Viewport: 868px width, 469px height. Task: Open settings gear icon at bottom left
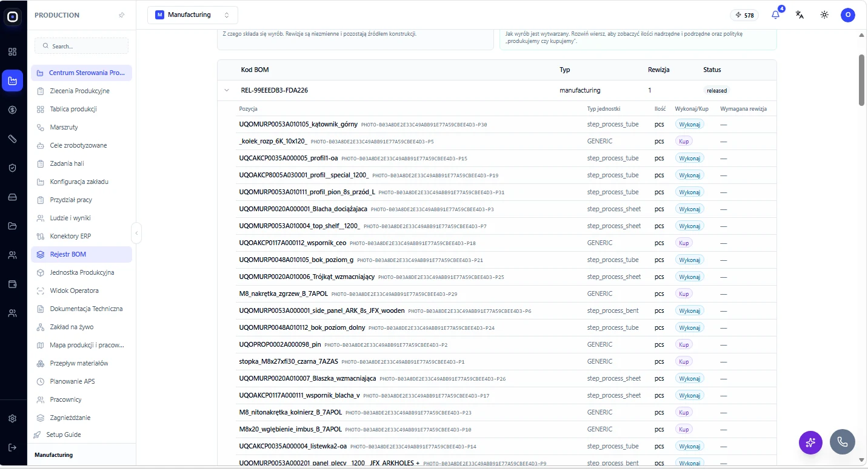pos(13,419)
